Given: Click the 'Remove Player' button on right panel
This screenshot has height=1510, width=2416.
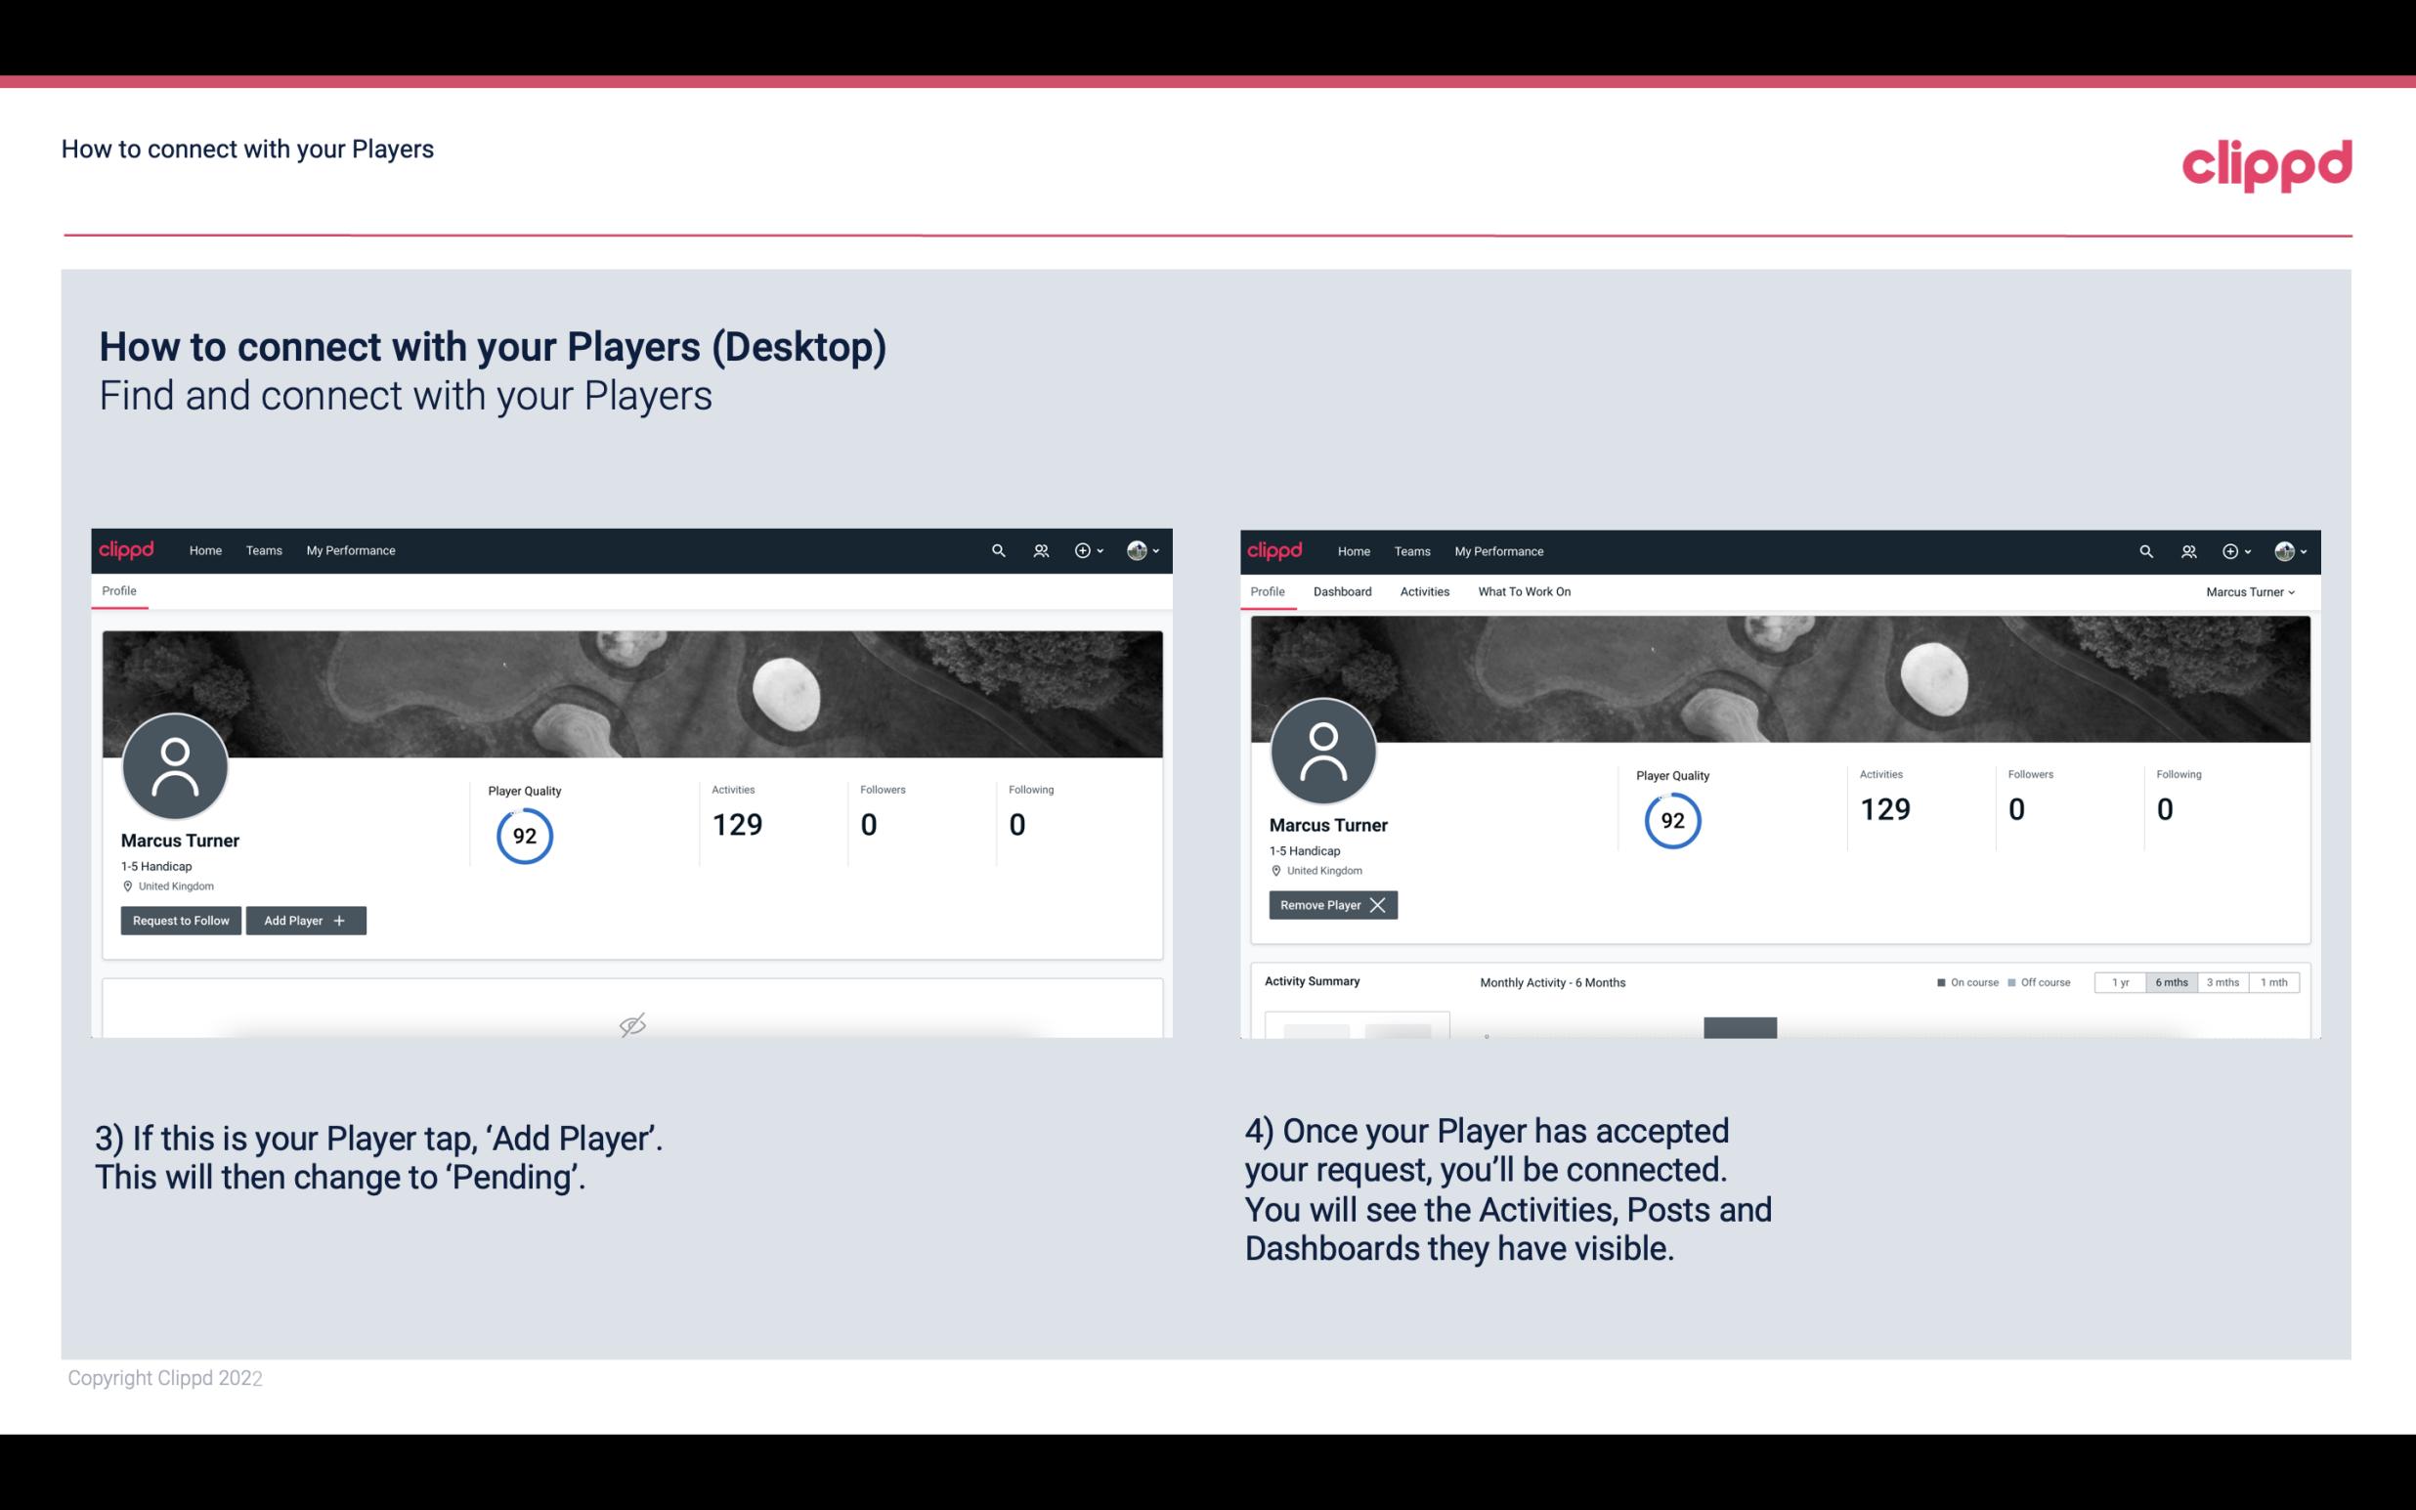Looking at the screenshot, I should [x=1330, y=905].
